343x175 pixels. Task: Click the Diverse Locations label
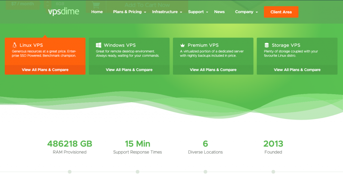coord(205,152)
